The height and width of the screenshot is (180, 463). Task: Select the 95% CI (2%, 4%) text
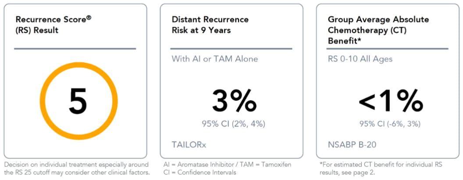pyautogui.click(x=234, y=124)
